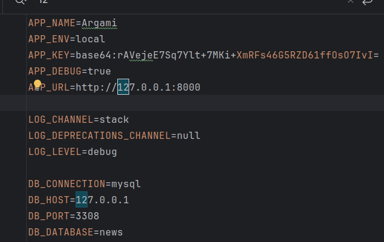
Task: Click the news value of DB_DATABASE
Action: coord(111,232)
